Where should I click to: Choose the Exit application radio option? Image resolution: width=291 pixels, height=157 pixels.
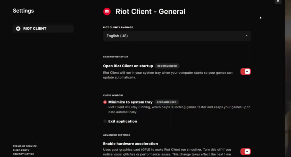[105, 121]
